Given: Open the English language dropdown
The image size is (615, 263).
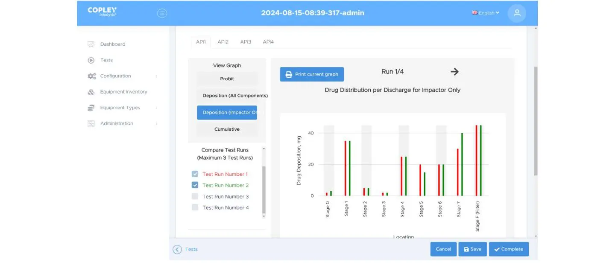Looking at the screenshot, I should (x=485, y=13).
